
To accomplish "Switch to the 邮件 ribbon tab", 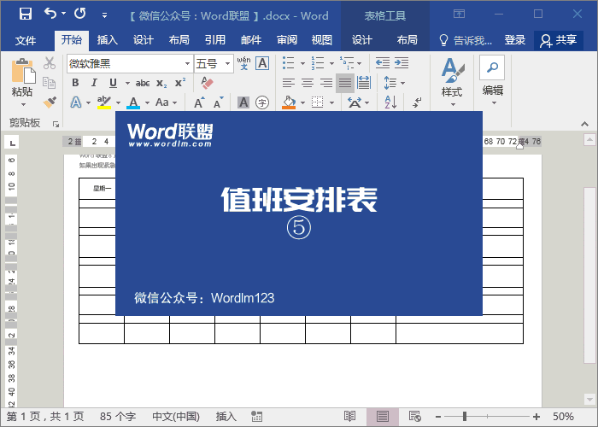I will 251,40.
